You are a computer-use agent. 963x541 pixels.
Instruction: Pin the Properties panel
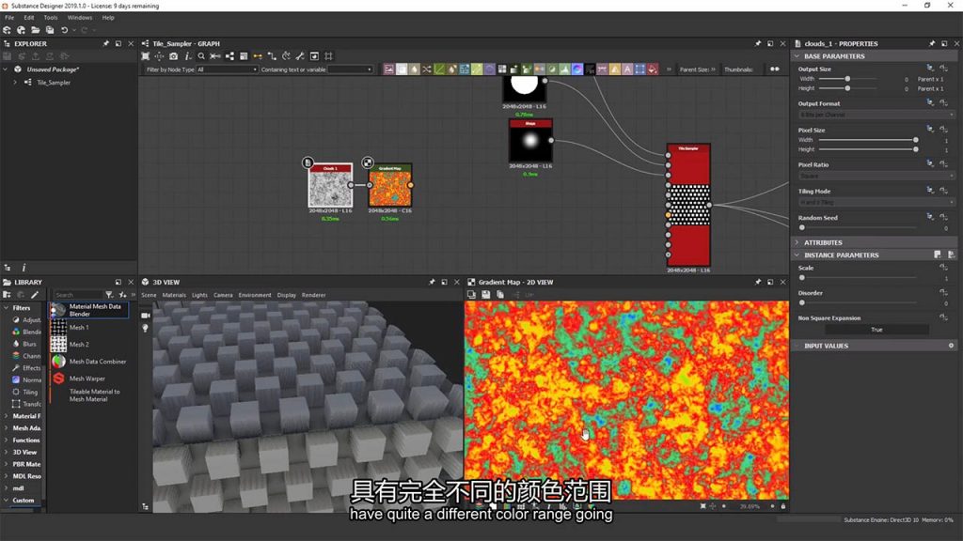coord(932,43)
